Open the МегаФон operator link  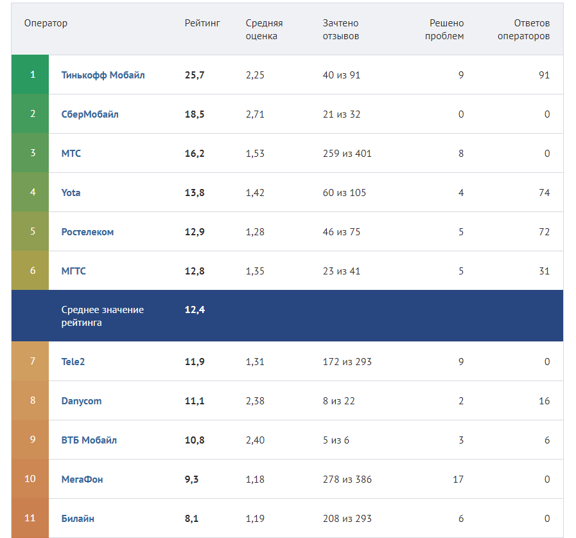tap(82, 480)
